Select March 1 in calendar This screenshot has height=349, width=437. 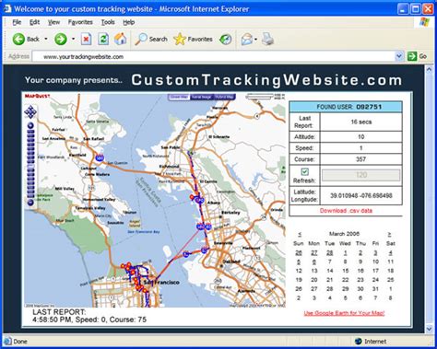point(345,253)
